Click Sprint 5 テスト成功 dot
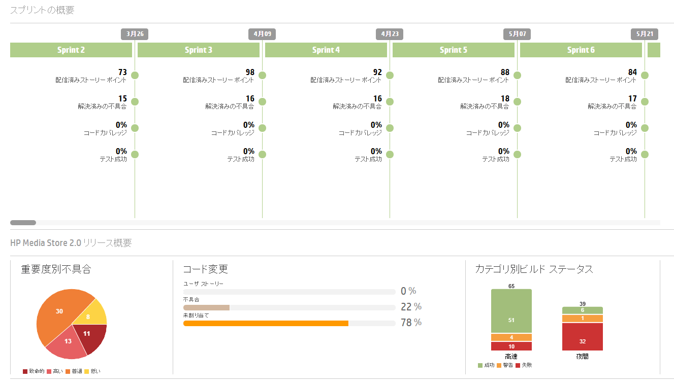 517,154
